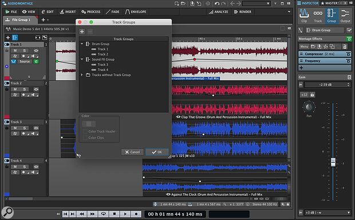Adjust the Group gain fader handle
The height and width of the screenshot is (220, 355).
click(333, 162)
